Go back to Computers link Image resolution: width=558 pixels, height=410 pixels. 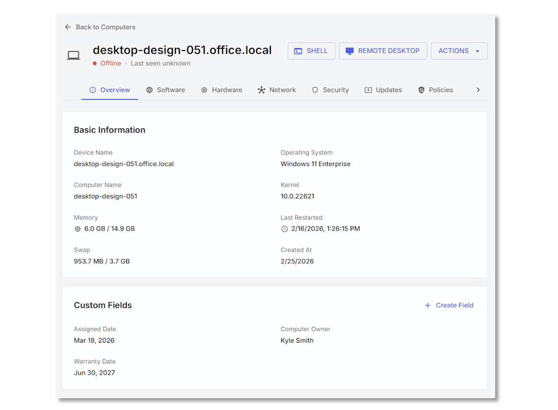pyautogui.click(x=100, y=27)
